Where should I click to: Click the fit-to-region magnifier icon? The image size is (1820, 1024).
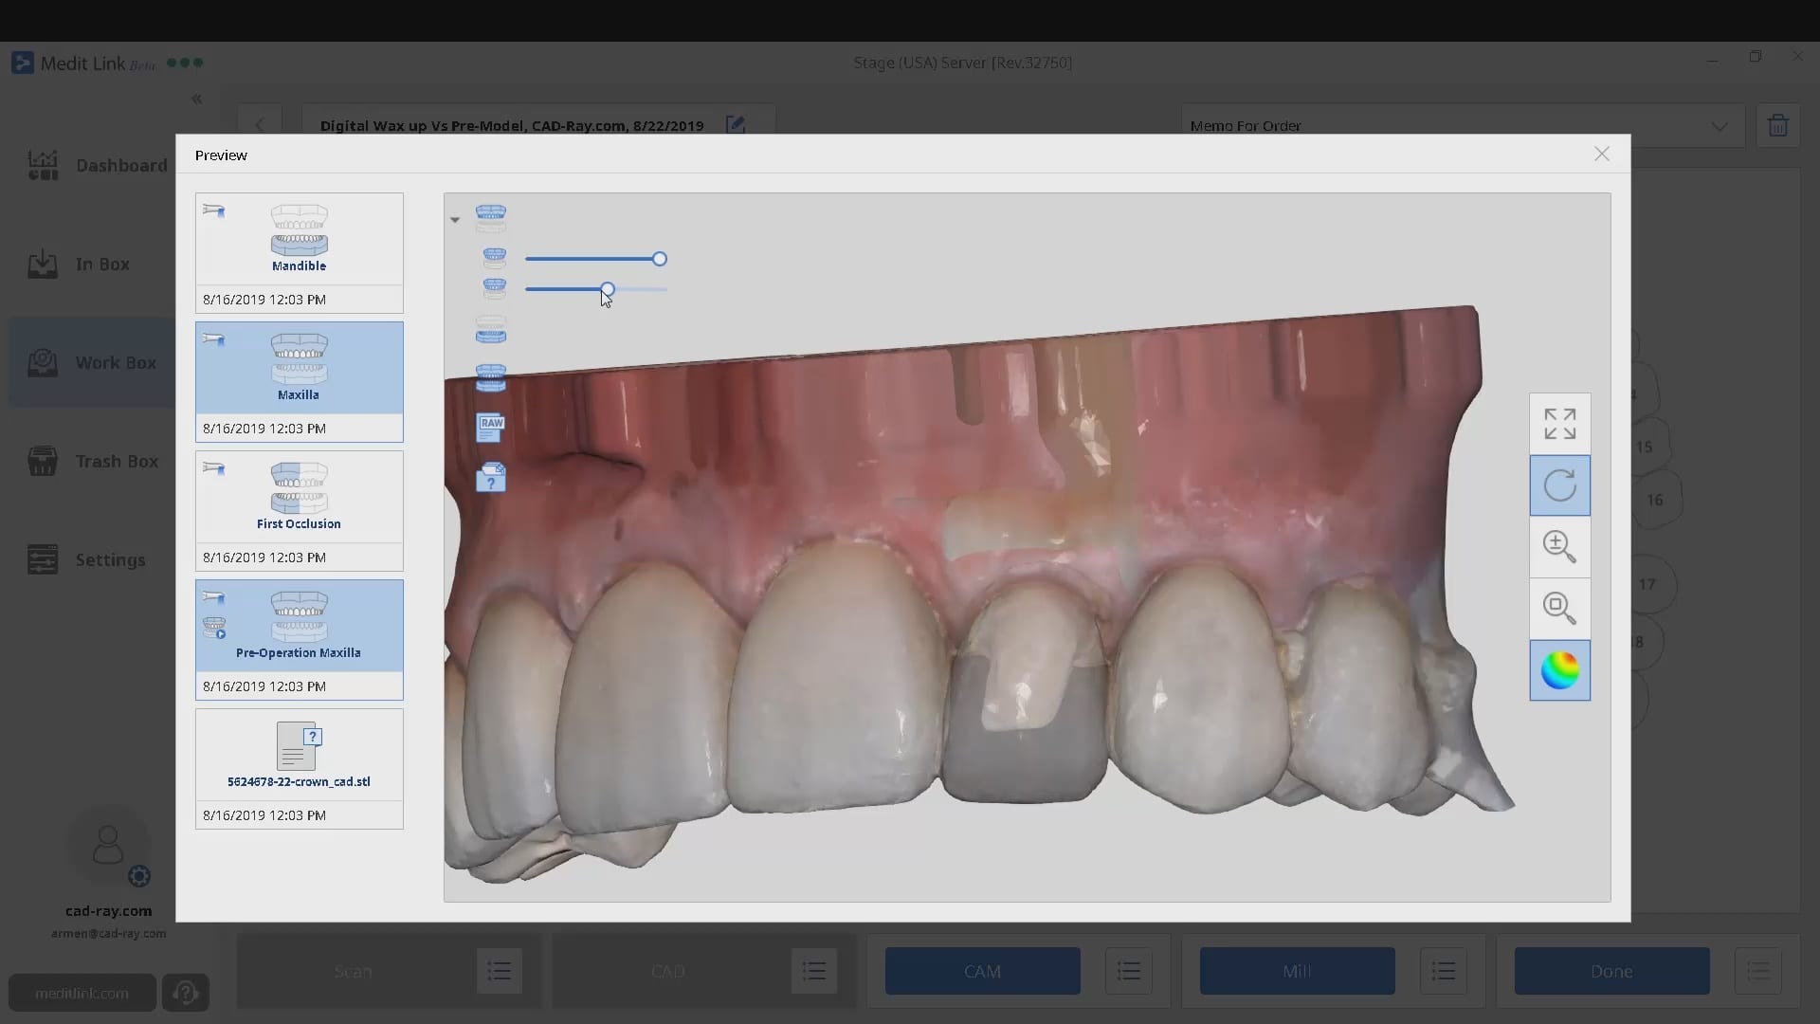coord(1559,608)
